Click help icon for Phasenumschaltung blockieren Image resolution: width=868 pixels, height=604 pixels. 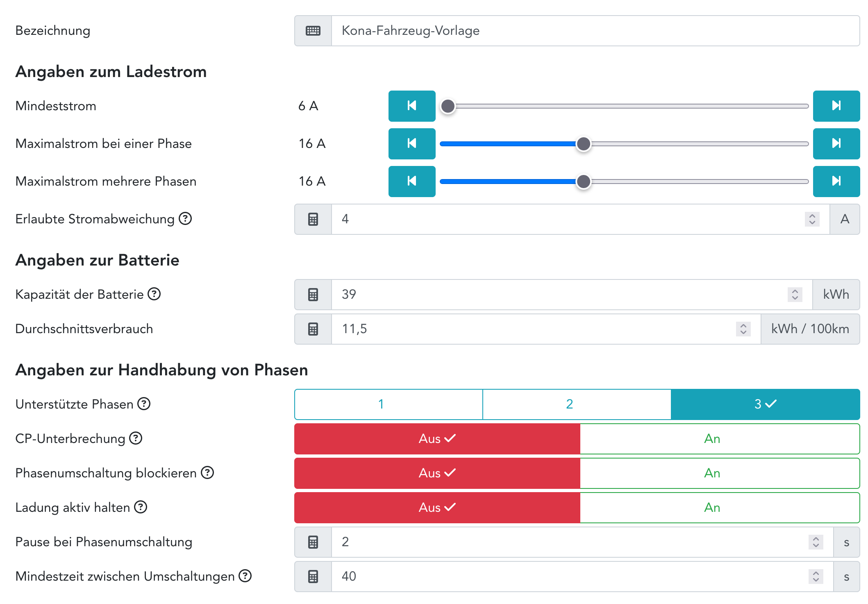pos(207,472)
